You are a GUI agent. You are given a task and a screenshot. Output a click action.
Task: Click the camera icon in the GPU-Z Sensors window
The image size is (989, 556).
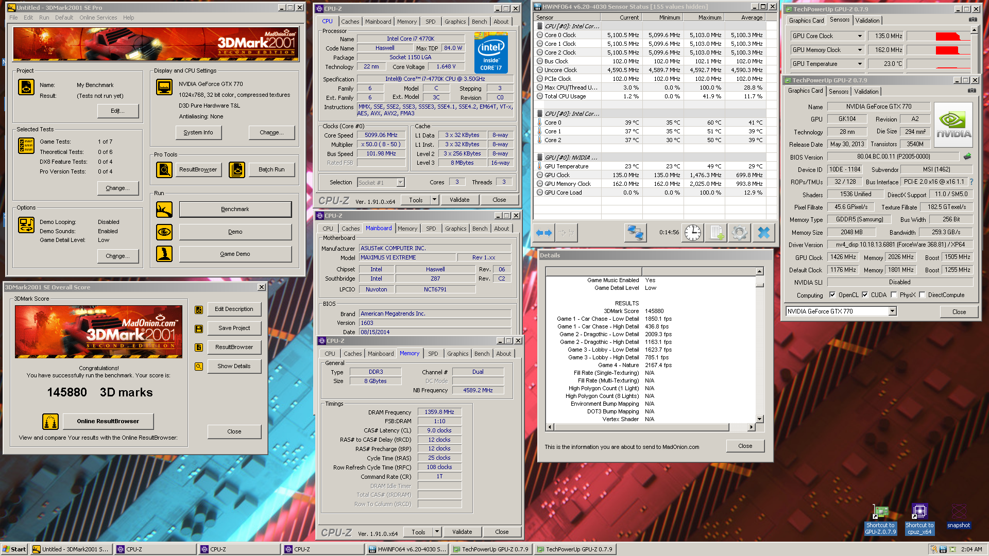click(973, 20)
